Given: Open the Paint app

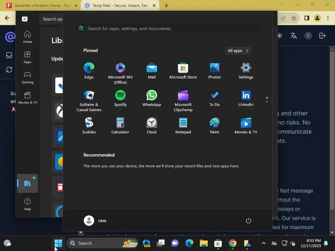Looking at the screenshot, I should click(x=215, y=126).
